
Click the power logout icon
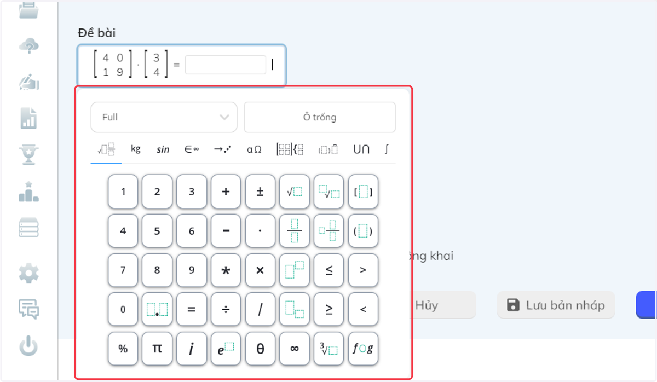click(x=28, y=346)
